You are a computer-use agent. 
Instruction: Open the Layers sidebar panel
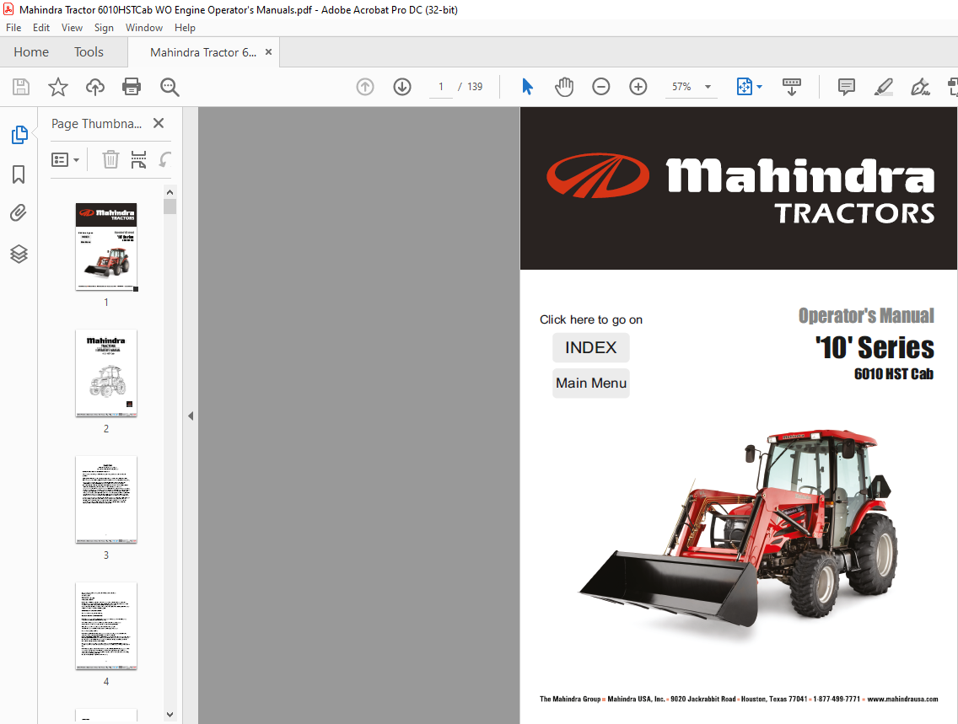coord(19,254)
